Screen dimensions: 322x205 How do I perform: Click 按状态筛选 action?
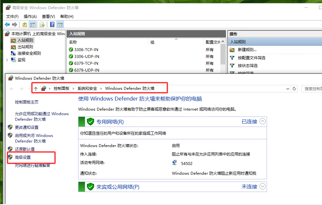(248, 66)
